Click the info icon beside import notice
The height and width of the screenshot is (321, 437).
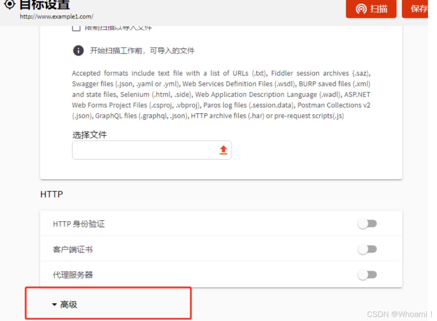coord(78,51)
